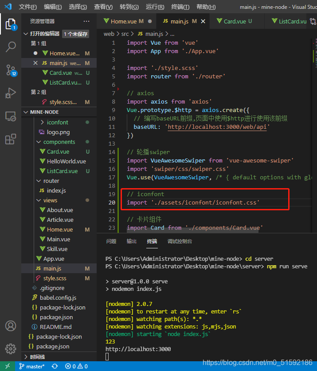Open the Remote Explorer icon
This screenshot has height=371, width=317.
click(x=11, y=116)
